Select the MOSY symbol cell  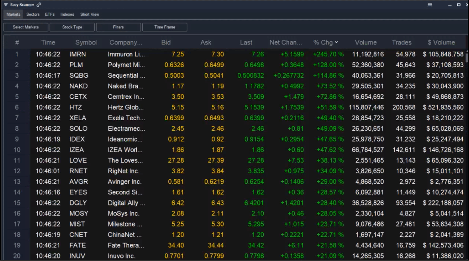79,213
